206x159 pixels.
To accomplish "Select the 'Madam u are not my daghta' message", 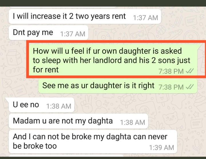I will (78, 121).
